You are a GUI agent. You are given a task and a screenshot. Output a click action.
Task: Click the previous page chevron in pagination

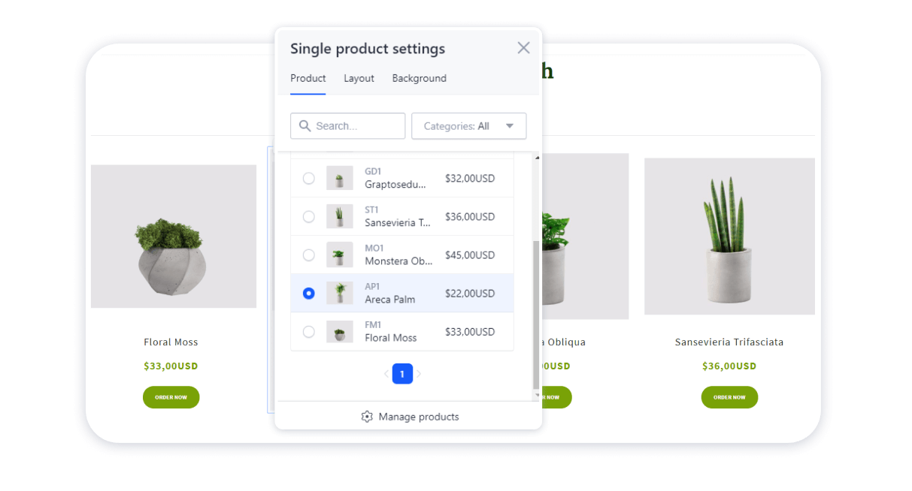386,373
